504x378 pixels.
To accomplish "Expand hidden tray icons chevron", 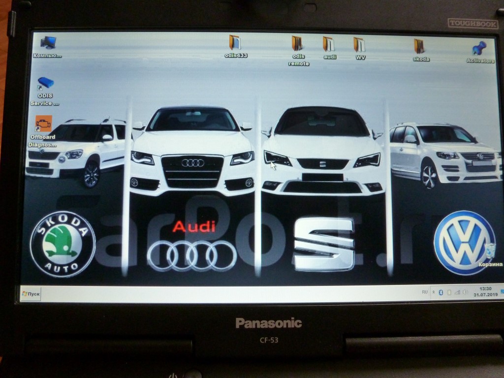I will tap(434, 292).
